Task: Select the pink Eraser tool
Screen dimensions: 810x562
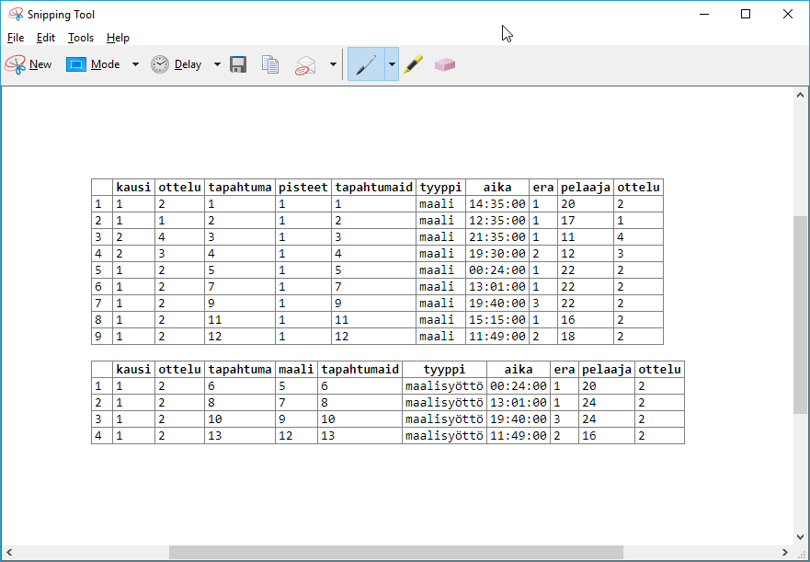Action: (445, 64)
